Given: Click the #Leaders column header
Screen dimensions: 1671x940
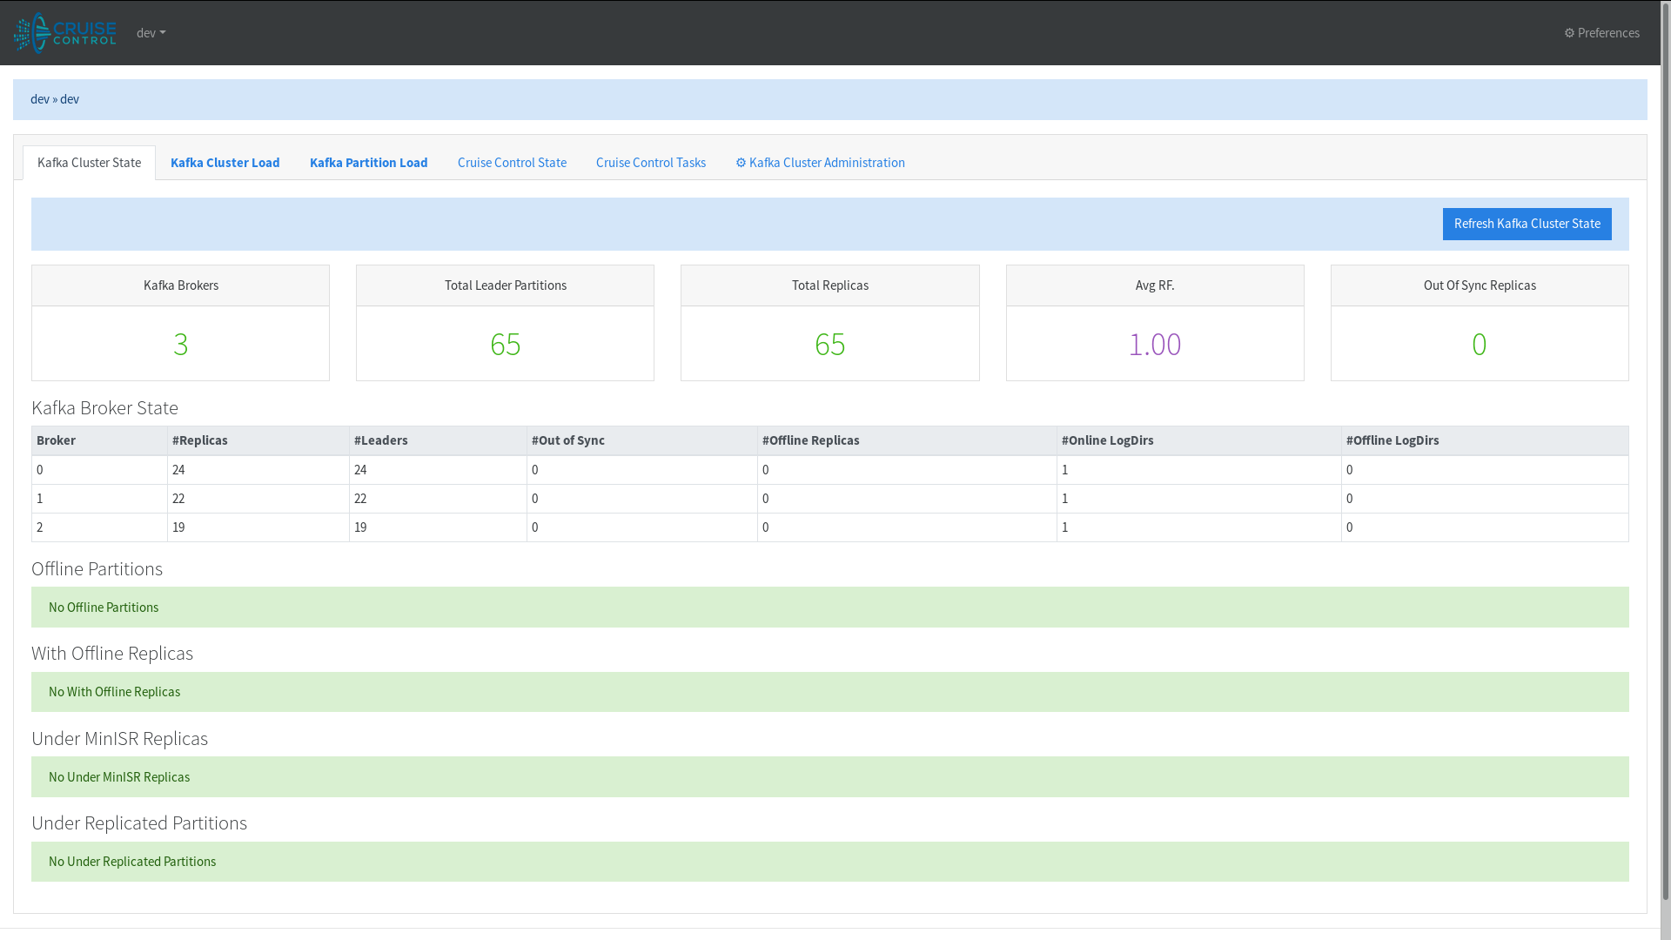Looking at the screenshot, I should pyautogui.click(x=438, y=440).
